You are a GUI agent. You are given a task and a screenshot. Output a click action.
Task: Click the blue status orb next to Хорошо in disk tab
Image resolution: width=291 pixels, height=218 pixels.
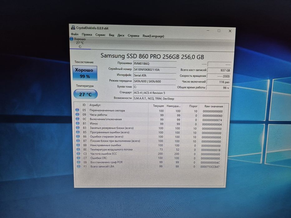click(71, 39)
